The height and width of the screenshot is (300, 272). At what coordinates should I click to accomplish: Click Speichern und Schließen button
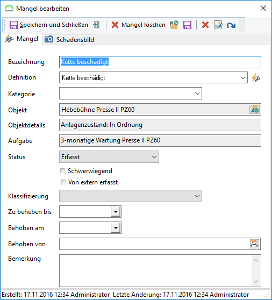(49, 25)
